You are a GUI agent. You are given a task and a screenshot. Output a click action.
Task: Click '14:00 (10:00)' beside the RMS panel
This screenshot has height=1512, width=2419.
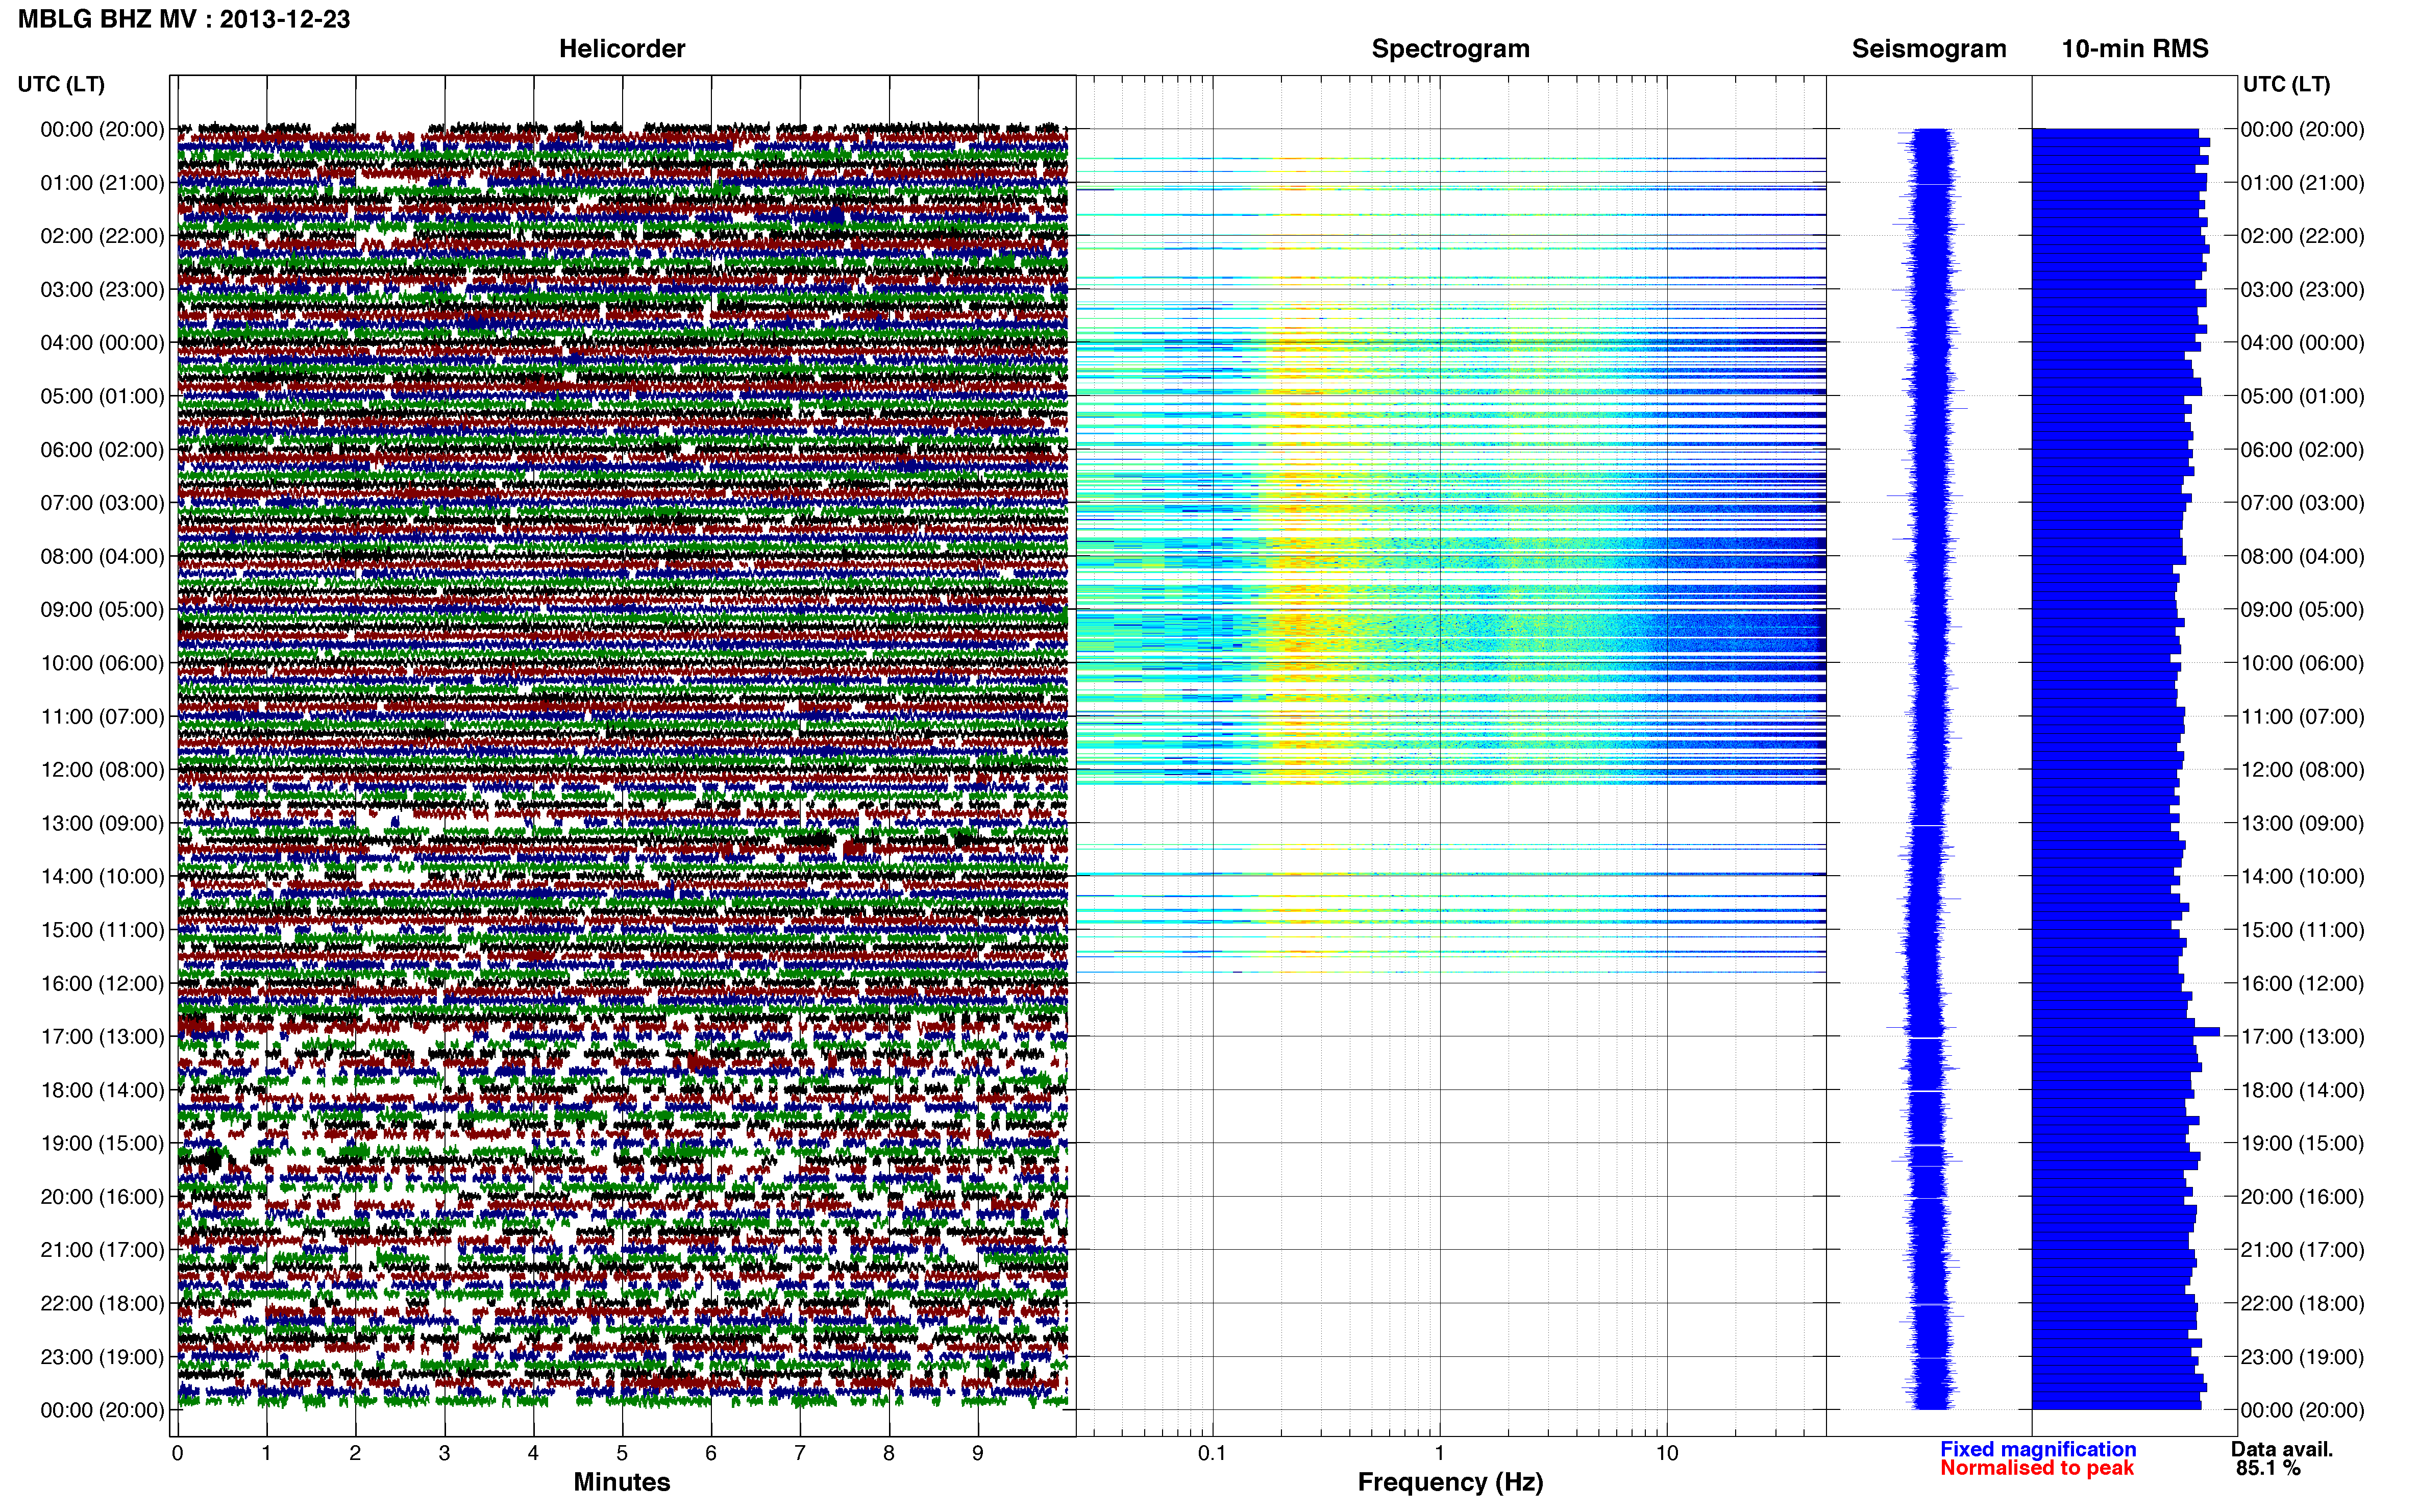point(2303,877)
